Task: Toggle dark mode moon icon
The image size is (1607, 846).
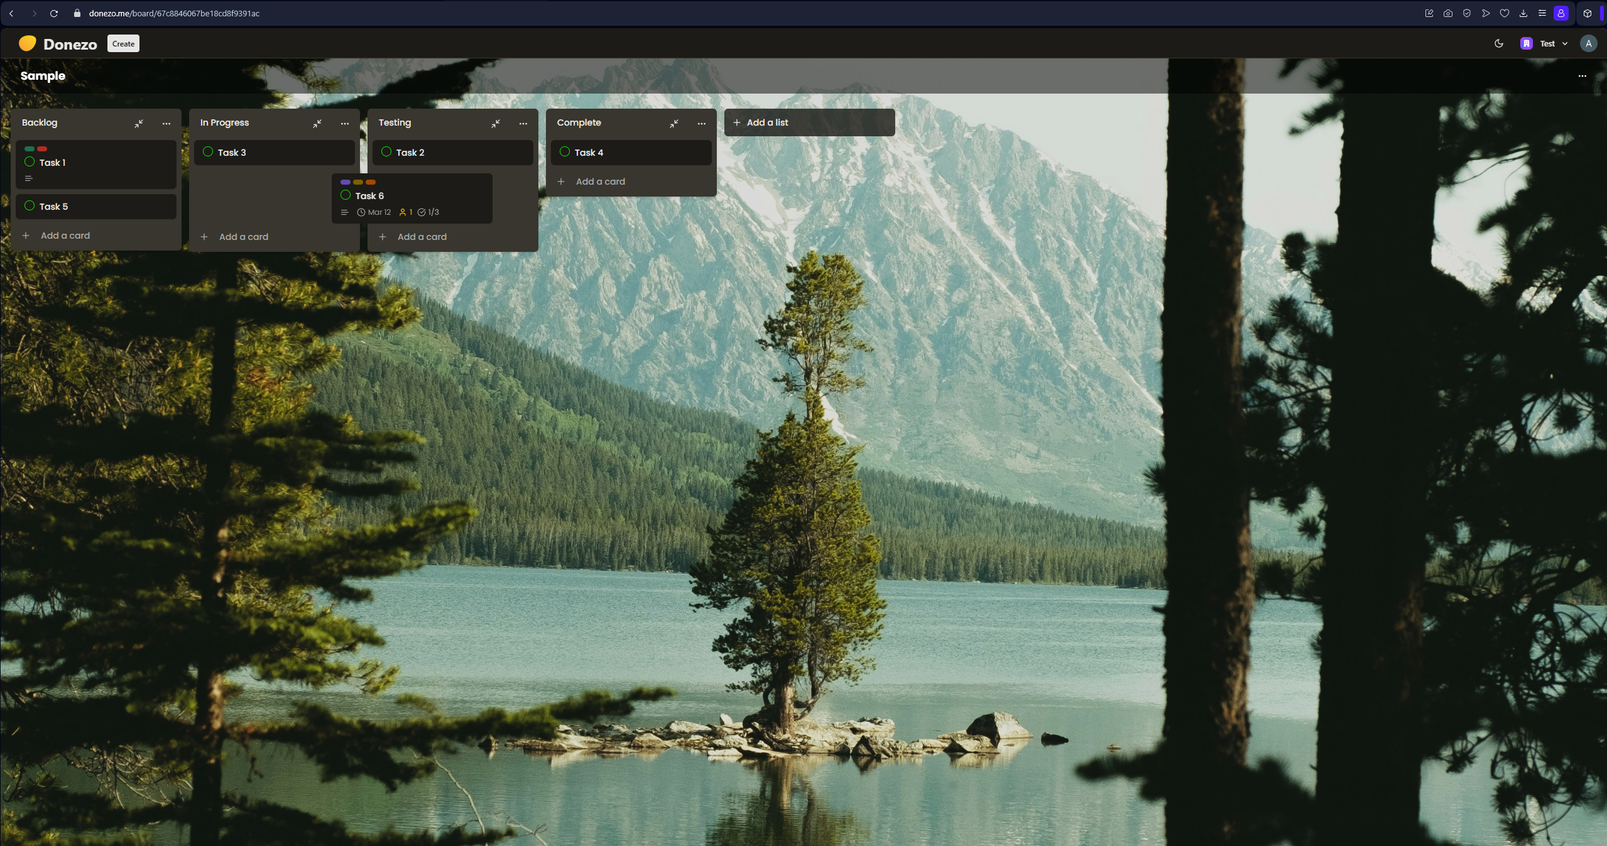Action: (1498, 43)
